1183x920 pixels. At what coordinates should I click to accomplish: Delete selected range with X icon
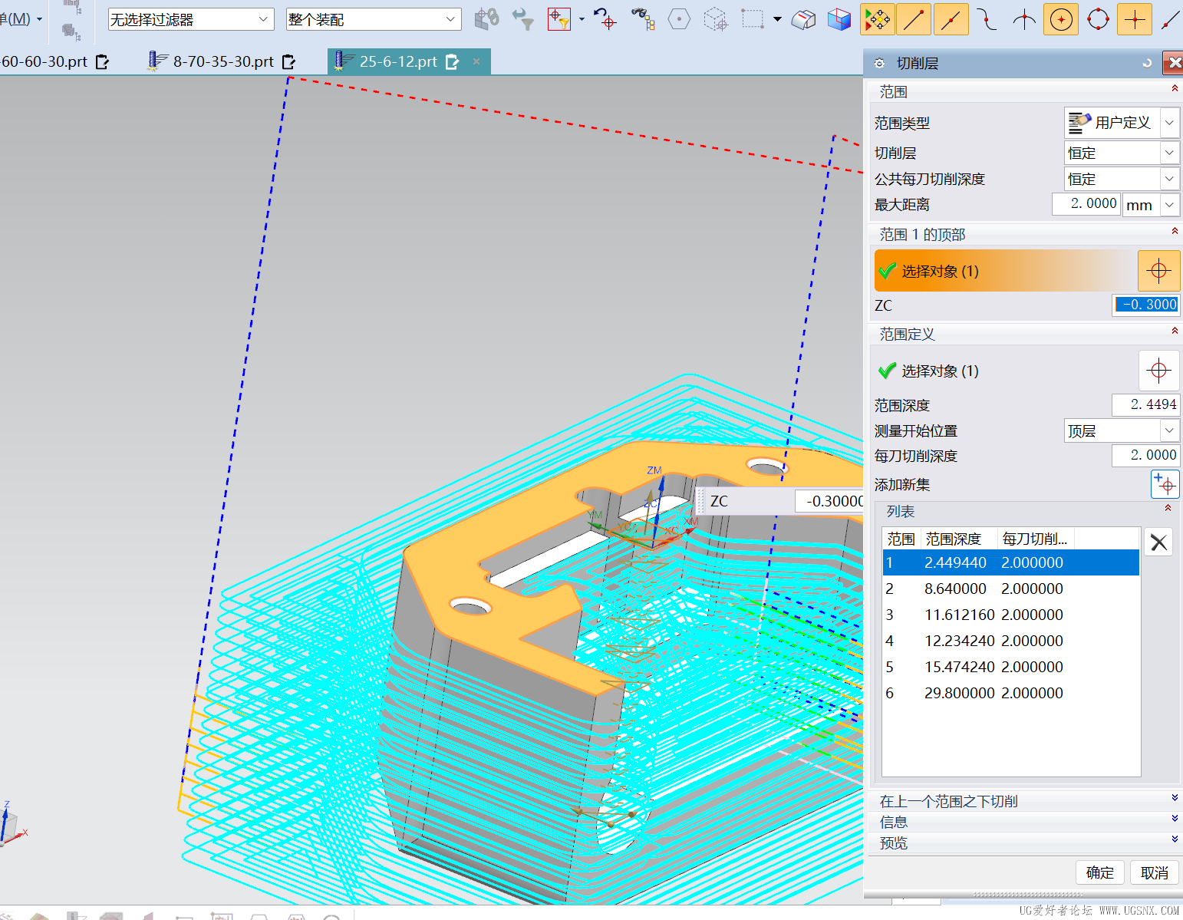[1158, 542]
